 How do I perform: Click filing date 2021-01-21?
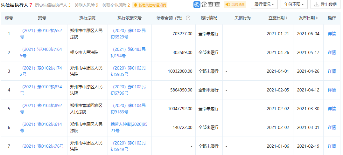(278, 34)
